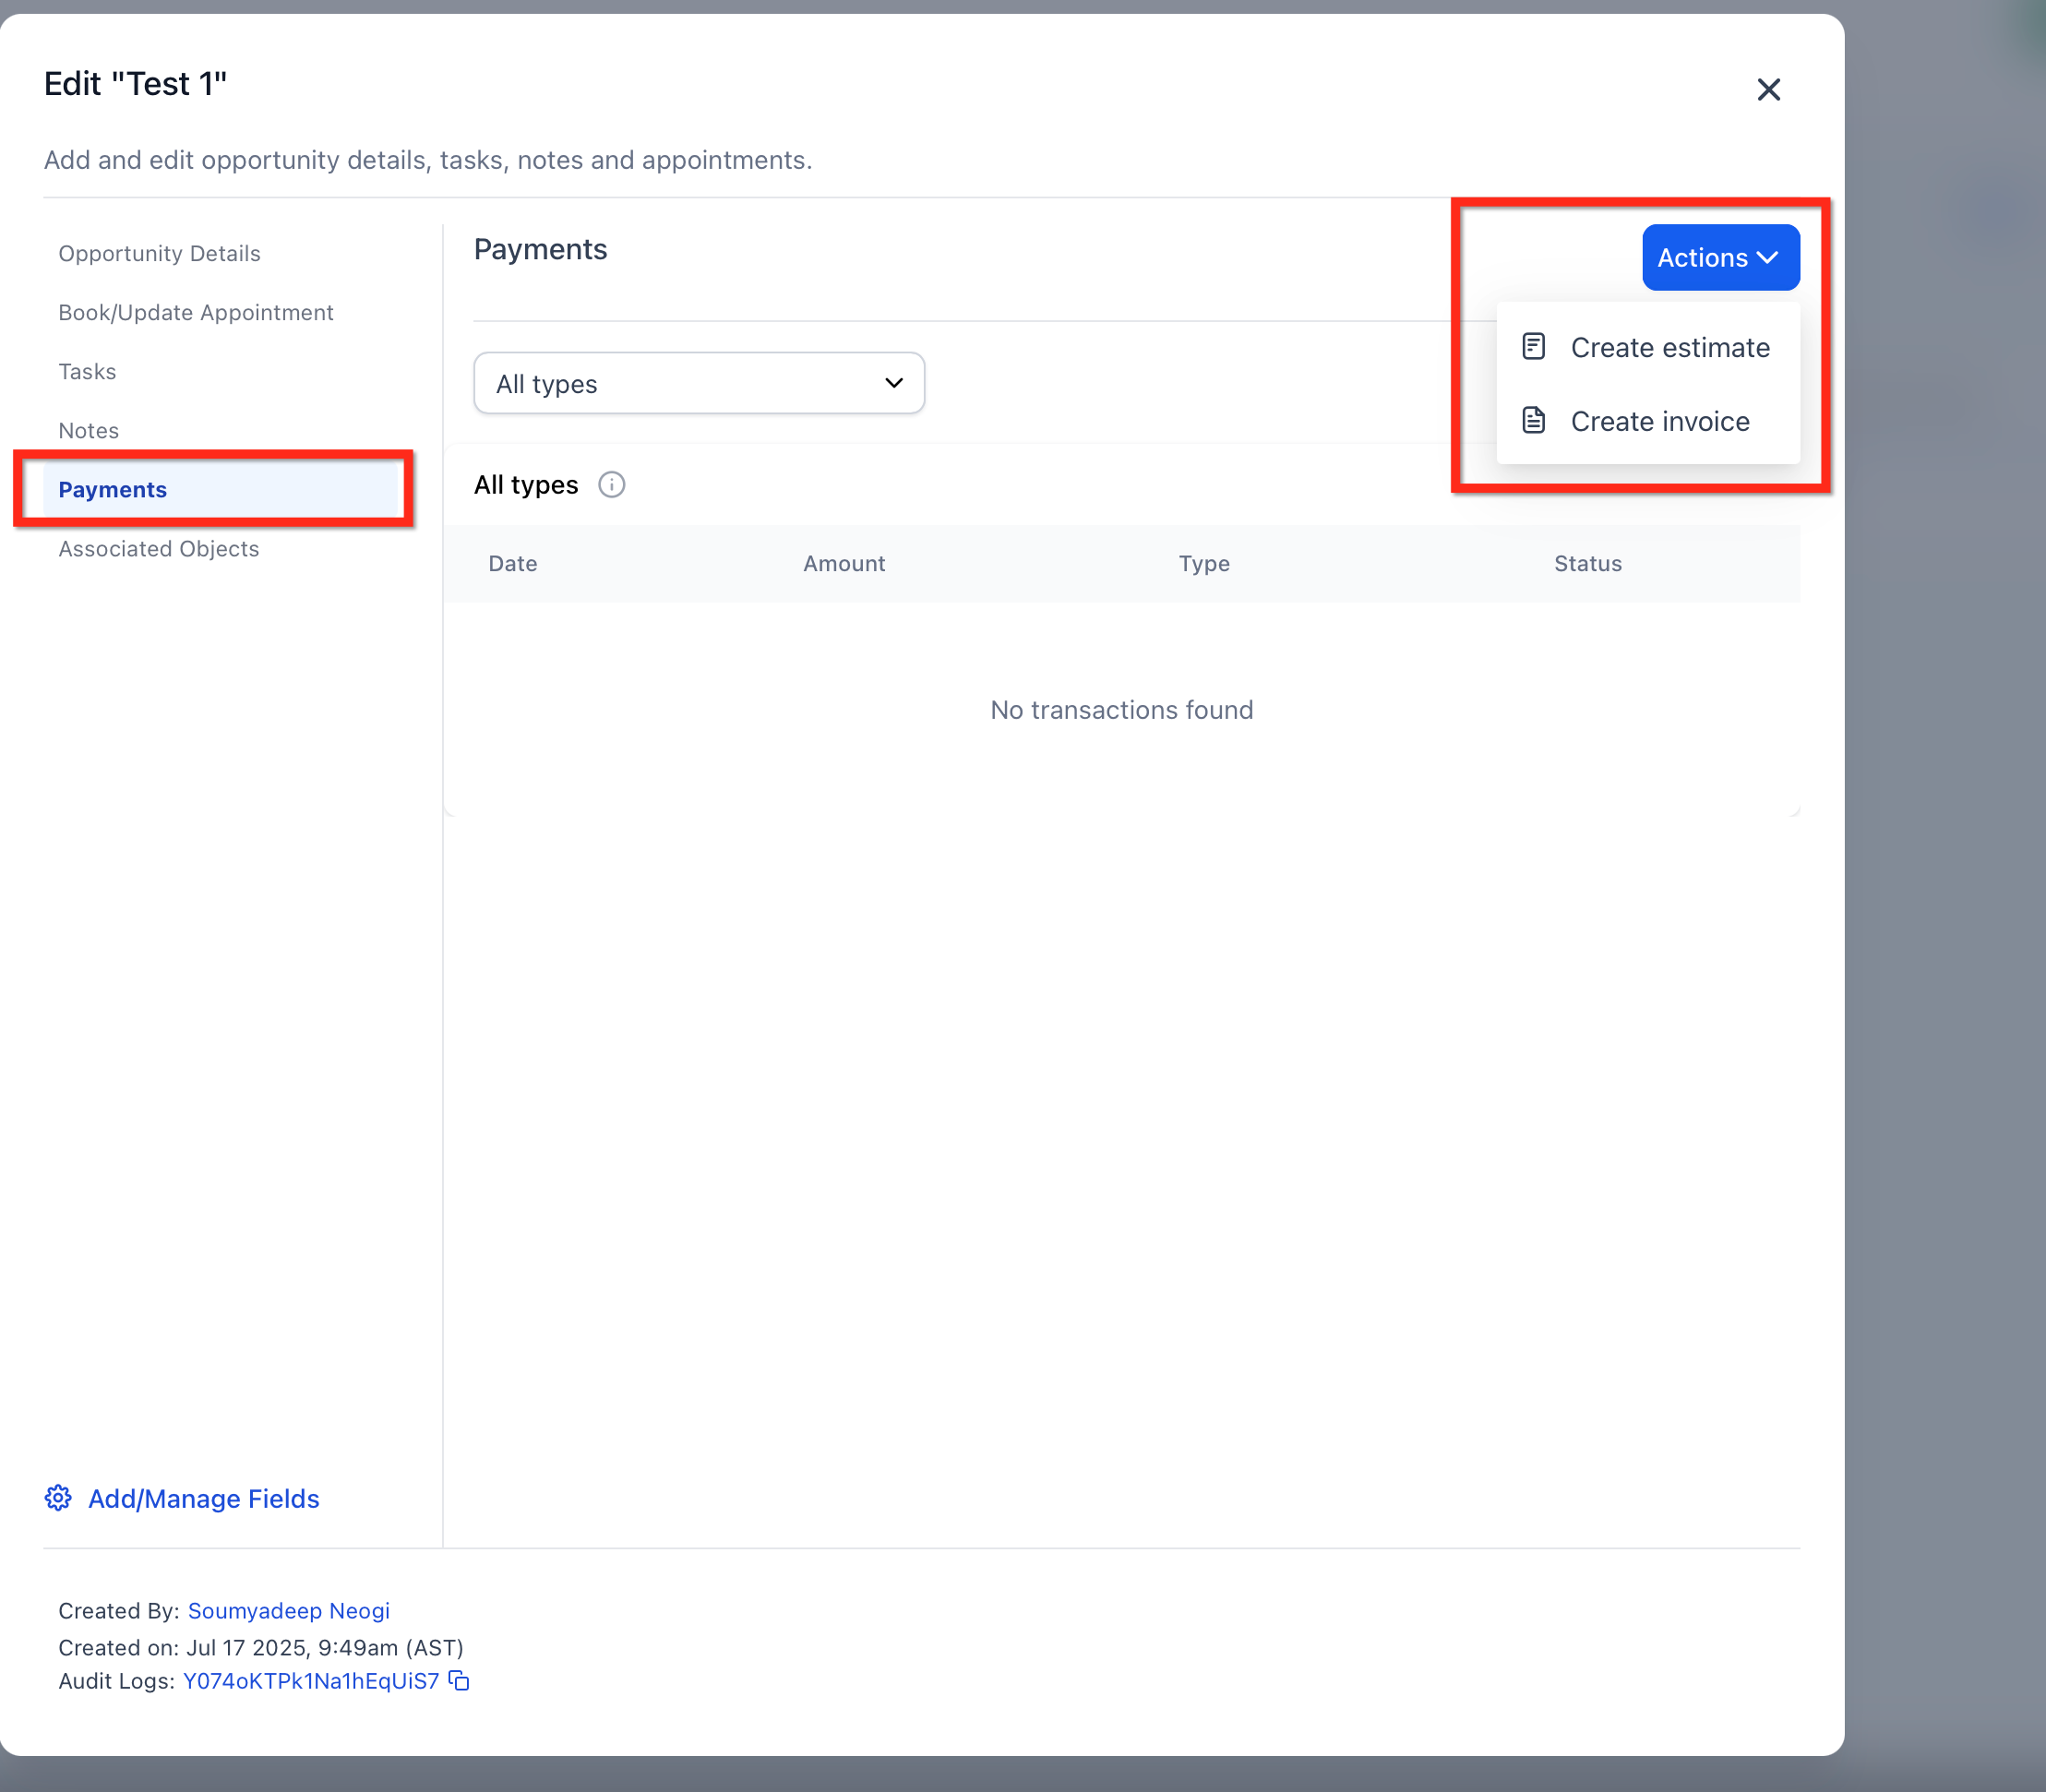Click the Create estimate document icon

1533,347
